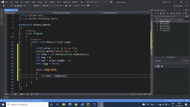Click the Open File folder icon
Image resolution: width=190 pixels, height=107 pixels.
(x=15, y=6)
